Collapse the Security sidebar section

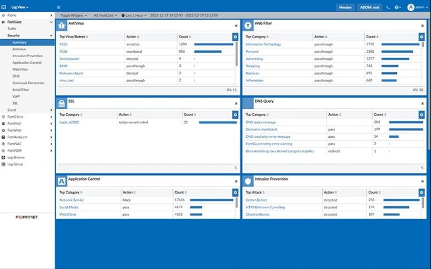coord(51,36)
